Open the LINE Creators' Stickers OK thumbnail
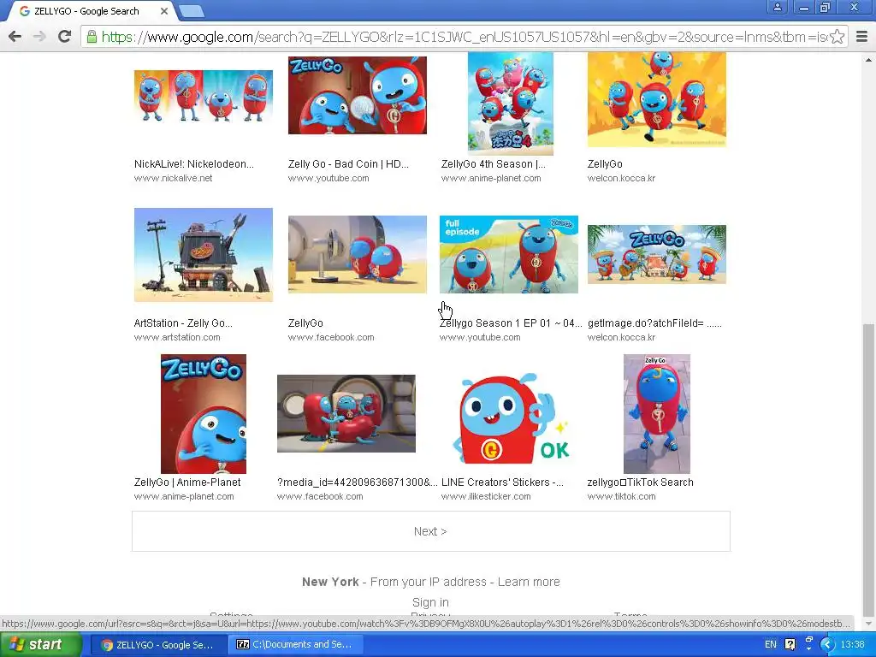This screenshot has width=876, height=657. (x=511, y=417)
